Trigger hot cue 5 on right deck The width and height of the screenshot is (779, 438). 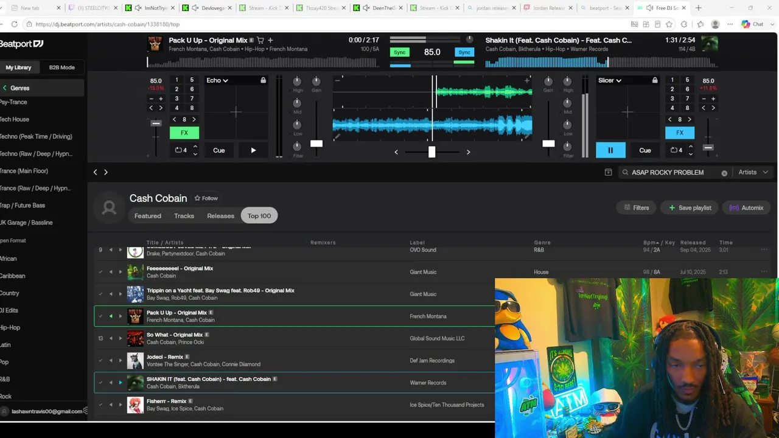[x=688, y=80]
